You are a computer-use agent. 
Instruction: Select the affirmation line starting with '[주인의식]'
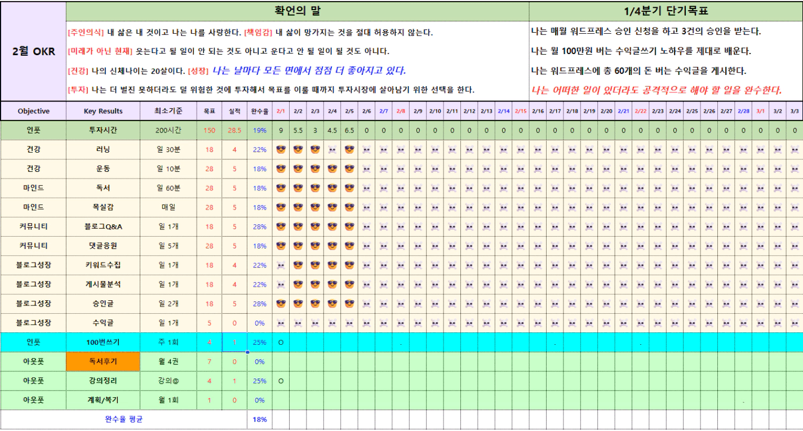pos(250,32)
